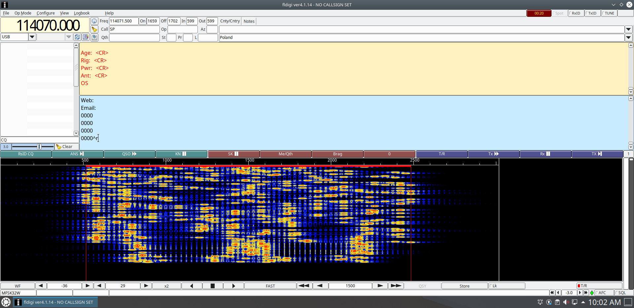Click the ANS macro button
The image size is (634, 308).
tap(78, 154)
